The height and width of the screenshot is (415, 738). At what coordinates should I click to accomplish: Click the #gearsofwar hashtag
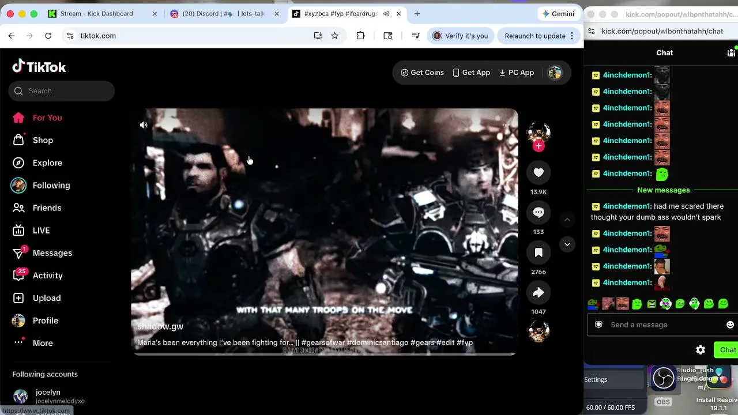pyautogui.click(x=323, y=342)
